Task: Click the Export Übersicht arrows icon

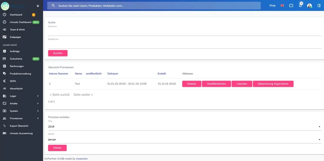Action: click(4, 126)
